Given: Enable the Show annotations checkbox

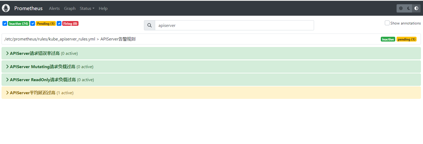Looking at the screenshot, I should [x=387, y=23].
